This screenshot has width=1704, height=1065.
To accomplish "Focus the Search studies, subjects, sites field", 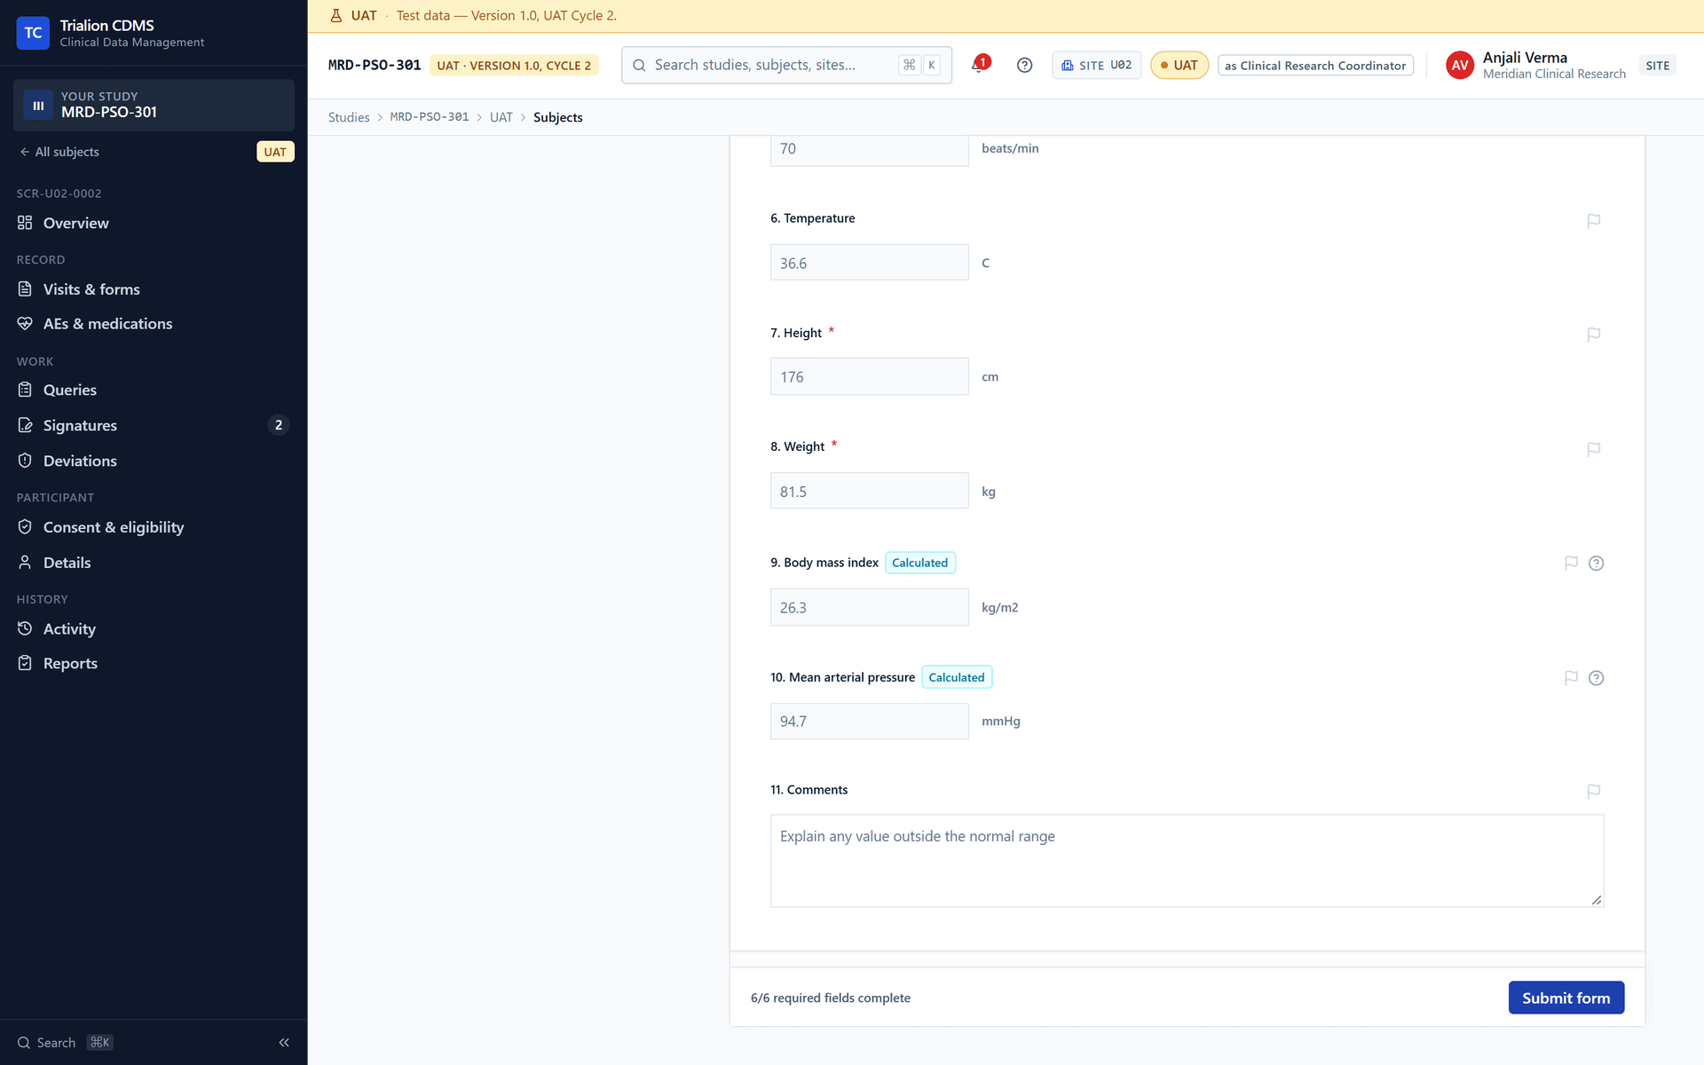I will click(786, 65).
